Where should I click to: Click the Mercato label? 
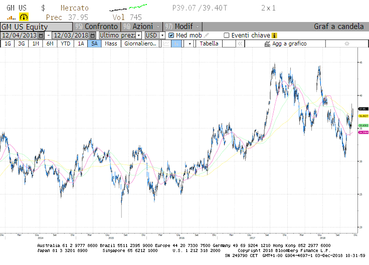(75, 8)
